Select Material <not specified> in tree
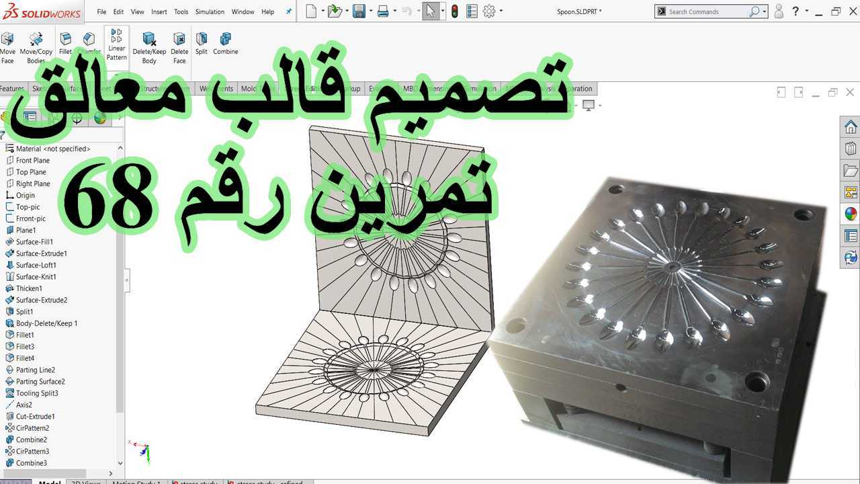The width and height of the screenshot is (860, 484). 53,149
